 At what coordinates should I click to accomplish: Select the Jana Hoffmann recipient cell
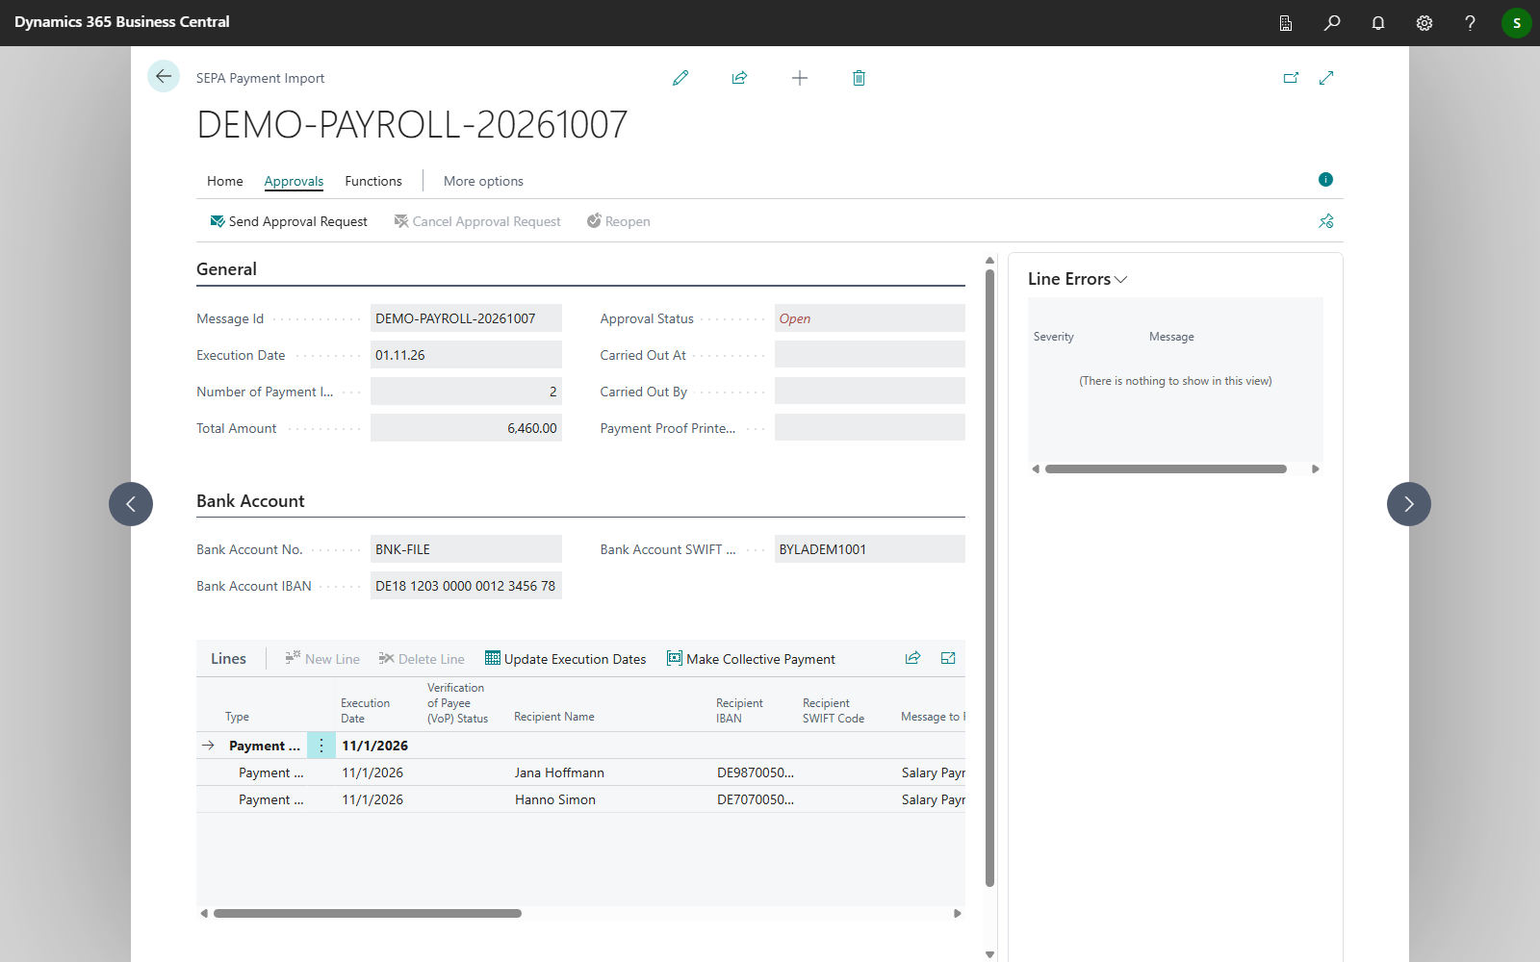tap(559, 772)
